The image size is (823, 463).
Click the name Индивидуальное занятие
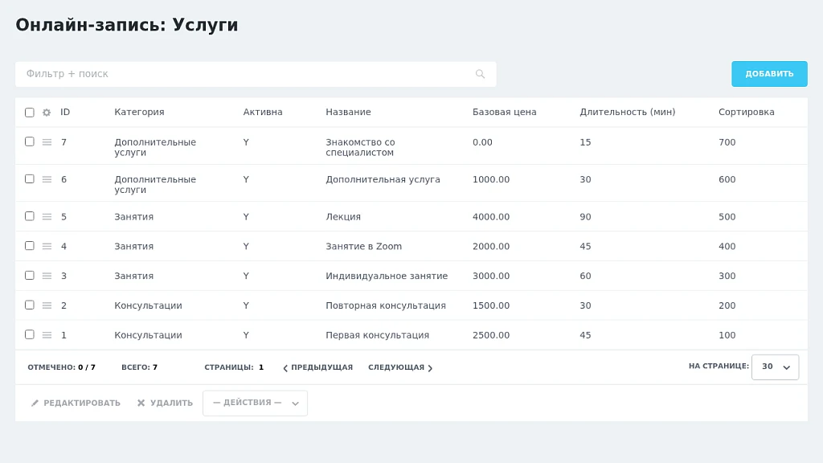[387, 276]
